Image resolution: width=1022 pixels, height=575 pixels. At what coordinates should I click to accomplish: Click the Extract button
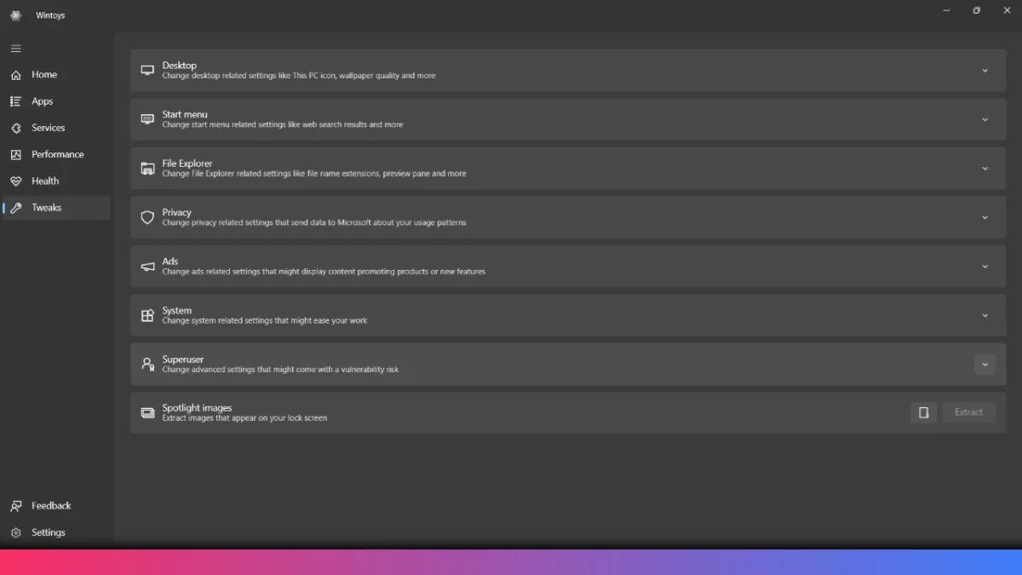pos(968,412)
